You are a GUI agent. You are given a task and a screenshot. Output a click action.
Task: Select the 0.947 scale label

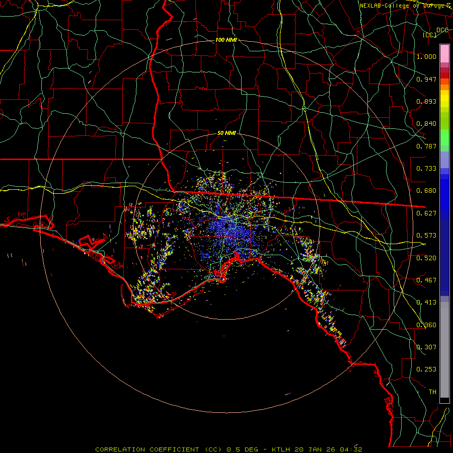pyautogui.click(x=426, y=79)
